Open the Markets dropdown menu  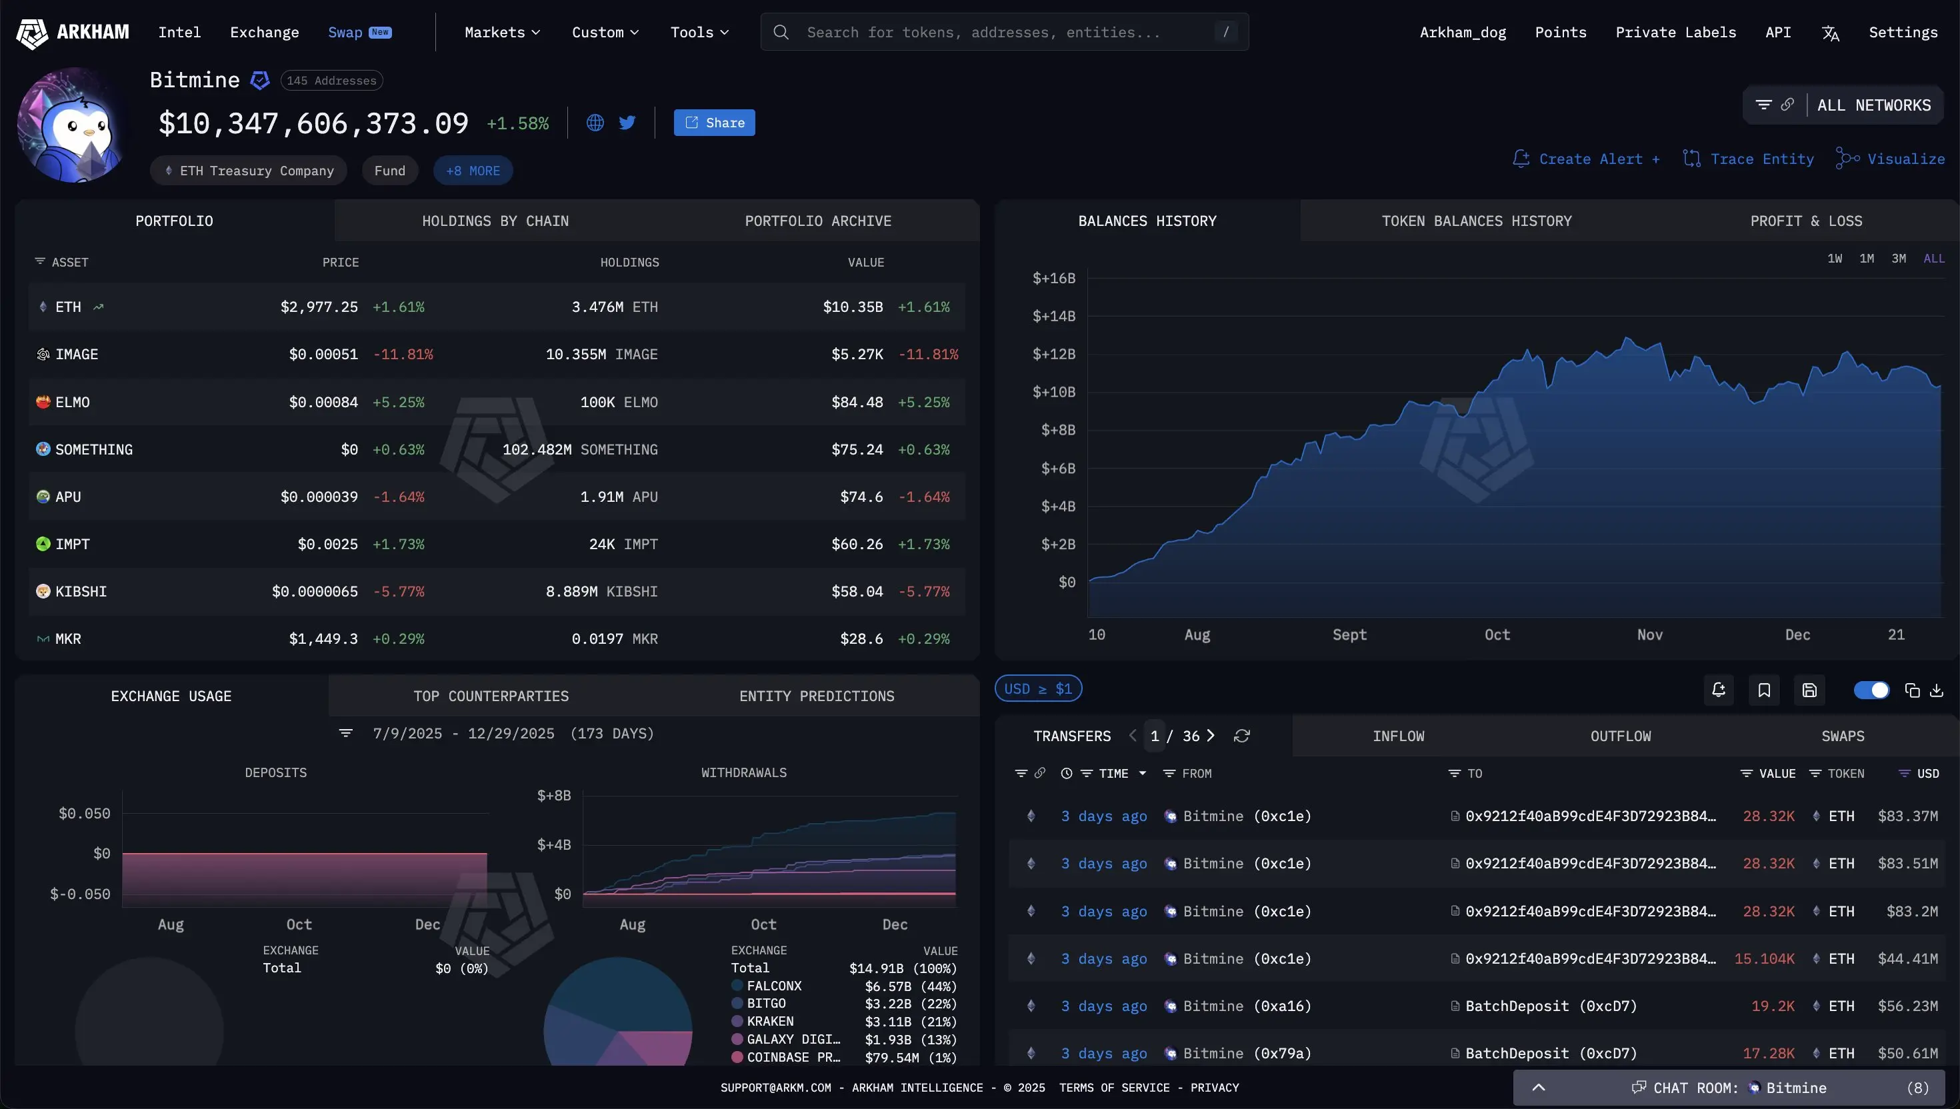(x=502, y=32)
